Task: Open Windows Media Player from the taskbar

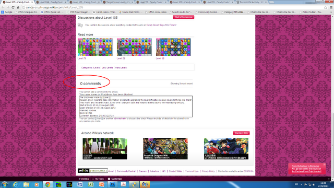Action: (x=37, y=184)
